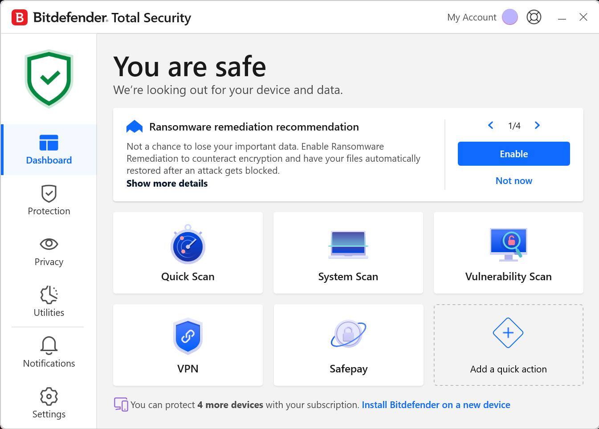Open the support lifebuoy icon

(534, 17)
